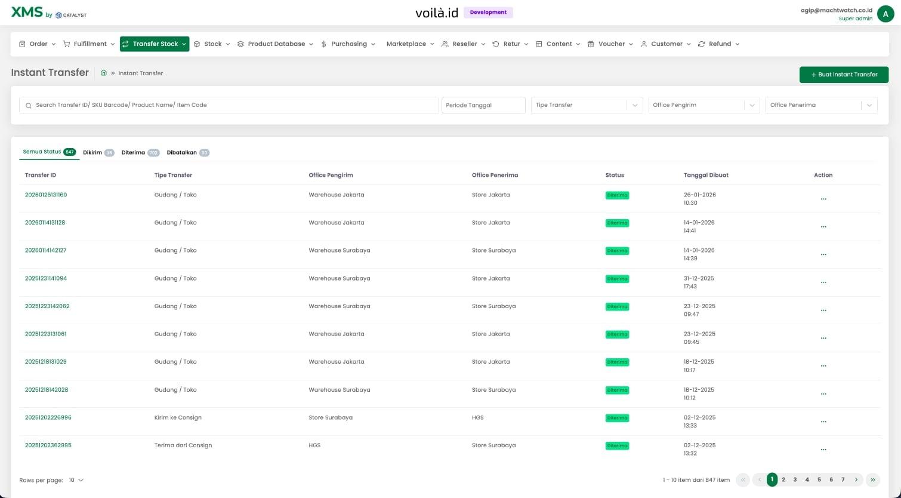Image resolution: width=901 pixels, height=498 pixels.
Task: Click the search transfer ID input field
Action: point(229,105)
